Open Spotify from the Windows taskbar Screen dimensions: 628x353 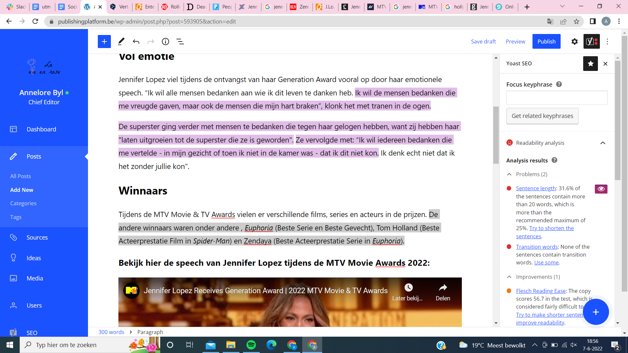click(251, 345)
